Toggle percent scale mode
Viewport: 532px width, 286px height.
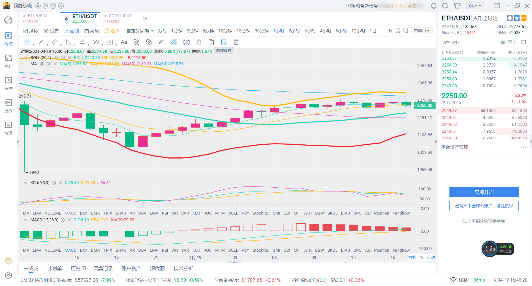pyautogui.click(x=421, y=257)
